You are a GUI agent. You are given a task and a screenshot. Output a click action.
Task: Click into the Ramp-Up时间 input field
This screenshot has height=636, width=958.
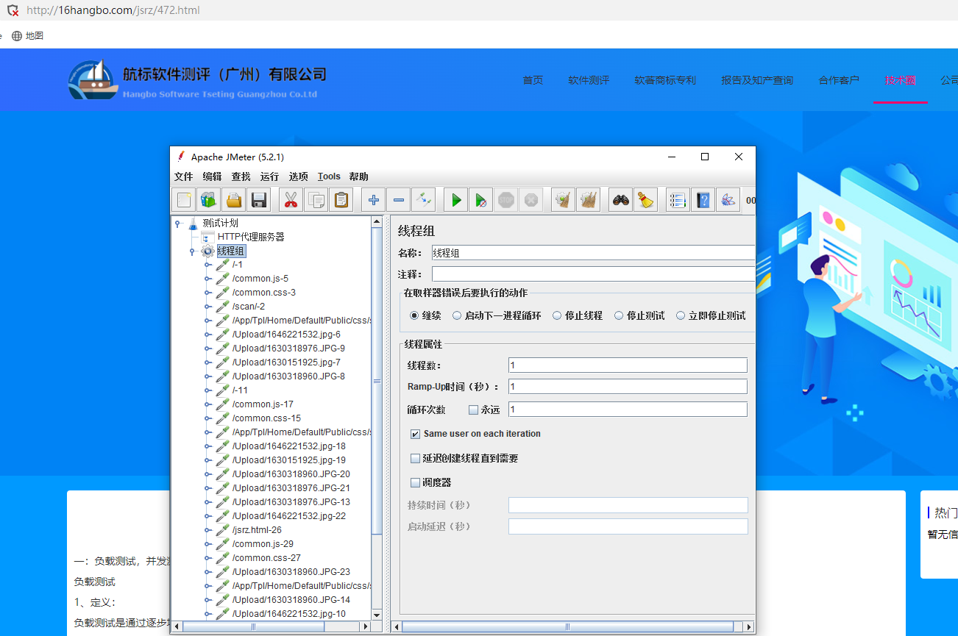pyautogui.click(x=628, y=387)
